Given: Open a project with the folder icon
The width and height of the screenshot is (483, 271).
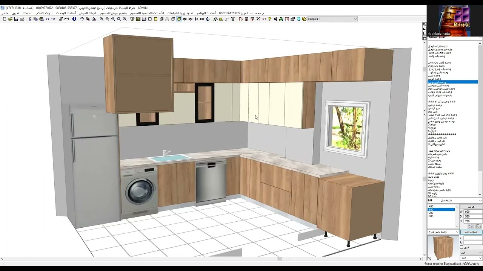Looking at the screenshot, I should coord(10,19).
